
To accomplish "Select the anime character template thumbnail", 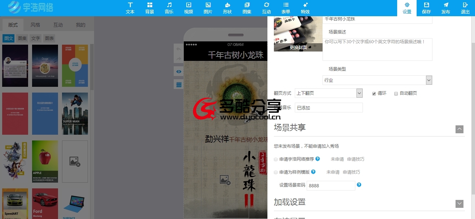I will coord(15,161).
